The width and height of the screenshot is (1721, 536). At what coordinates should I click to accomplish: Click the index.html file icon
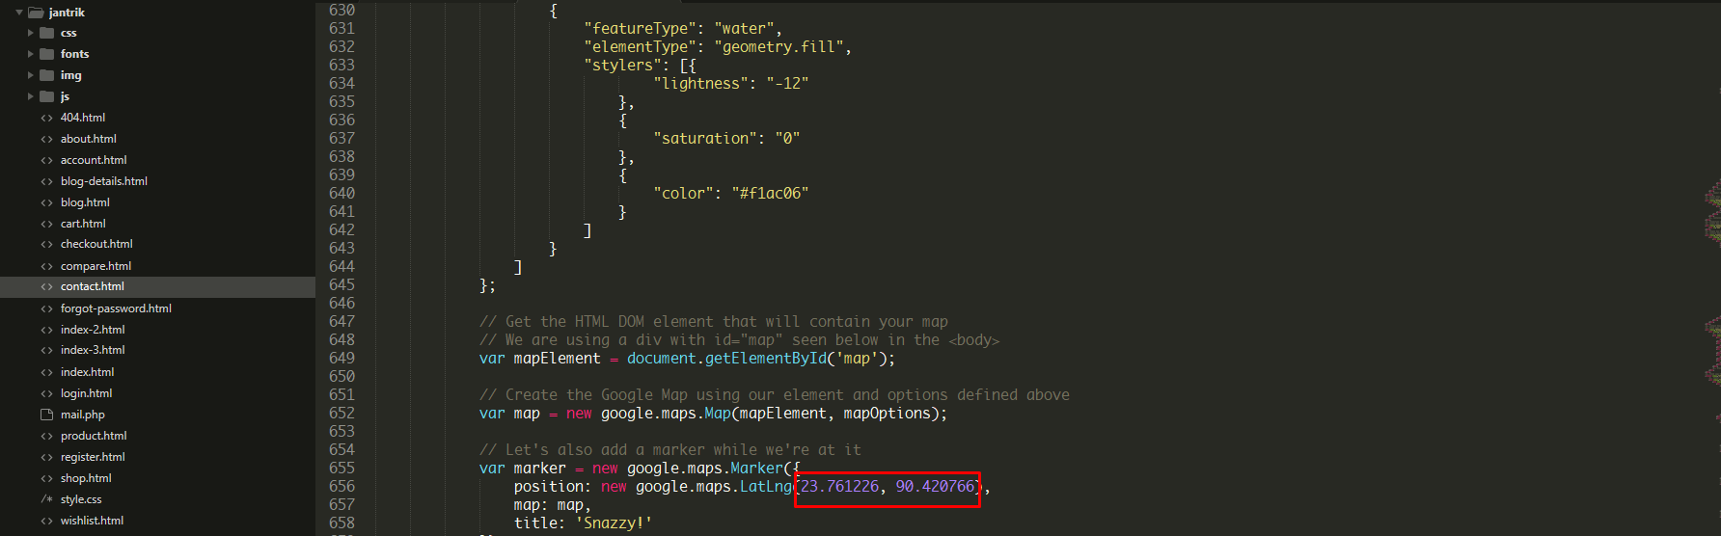(x=46, y=372)
